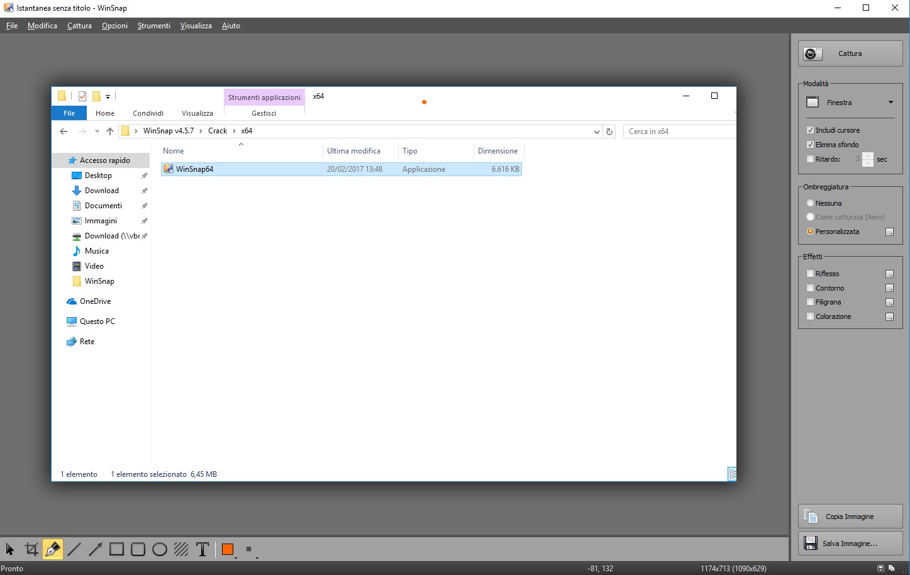Viewport: 910px width, 575px height.
Task: Click the Gestisci ribbon tab in Explorer
Action: point(264,113)
